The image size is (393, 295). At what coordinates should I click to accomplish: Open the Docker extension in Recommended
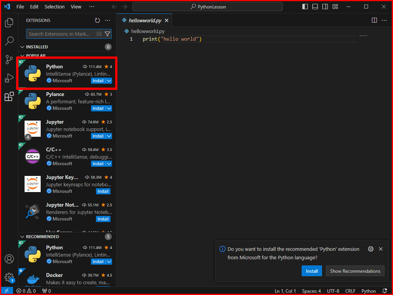click(68, 278)
